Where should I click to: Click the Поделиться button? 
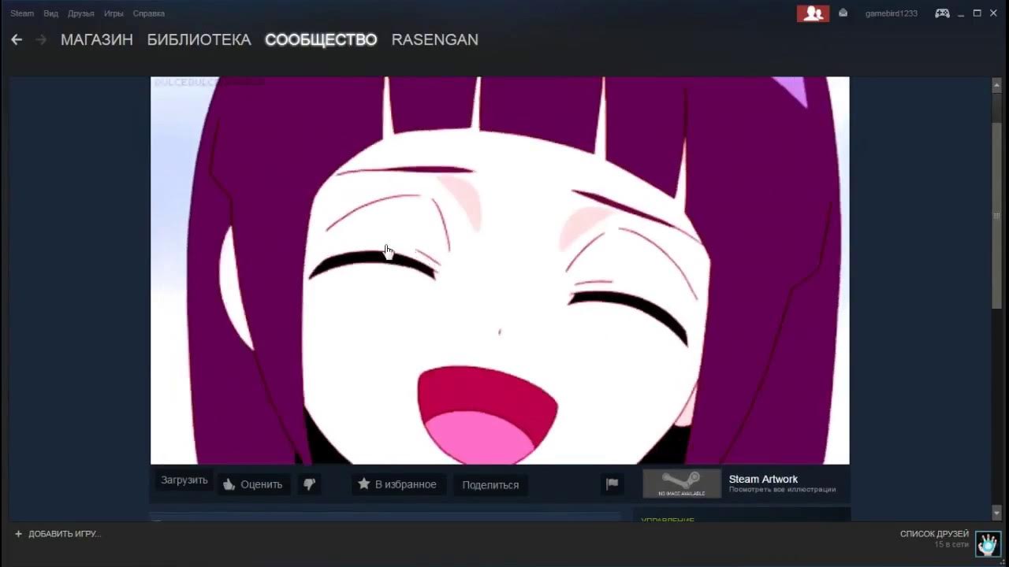click(490, 484)
